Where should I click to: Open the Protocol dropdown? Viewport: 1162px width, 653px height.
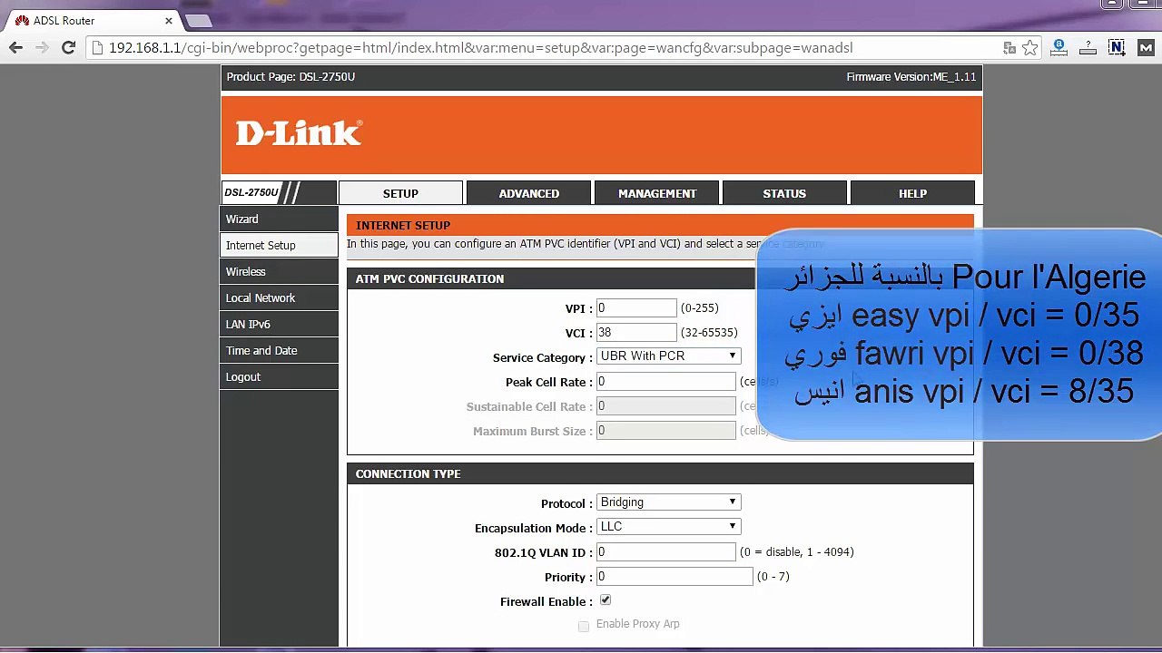click(668, 502)
